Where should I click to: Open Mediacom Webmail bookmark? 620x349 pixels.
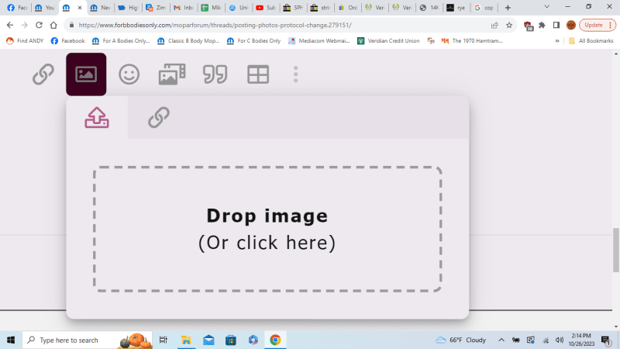[319, 41]
